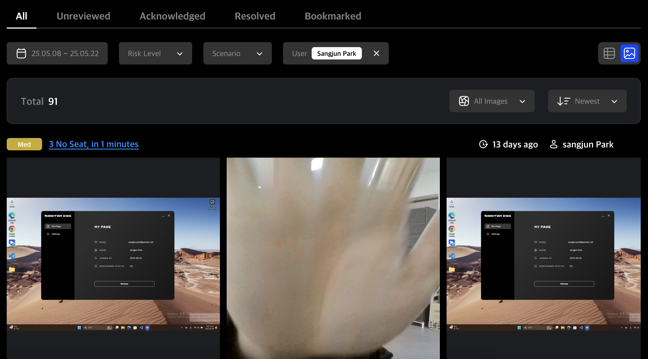Viewport: 648px width, 359px height.
Task: Click the aperture icon beside All Images
Action: tap(464, 101)
